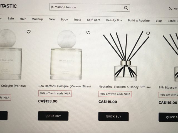The image size is (178, 133).
Task: Open Build a Routine page
Action: point(139,21)
